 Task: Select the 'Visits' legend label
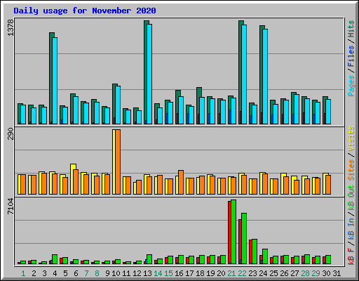(351, 138)
